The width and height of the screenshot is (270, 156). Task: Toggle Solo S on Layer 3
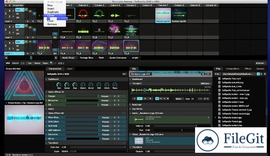[x=9, y=16]
